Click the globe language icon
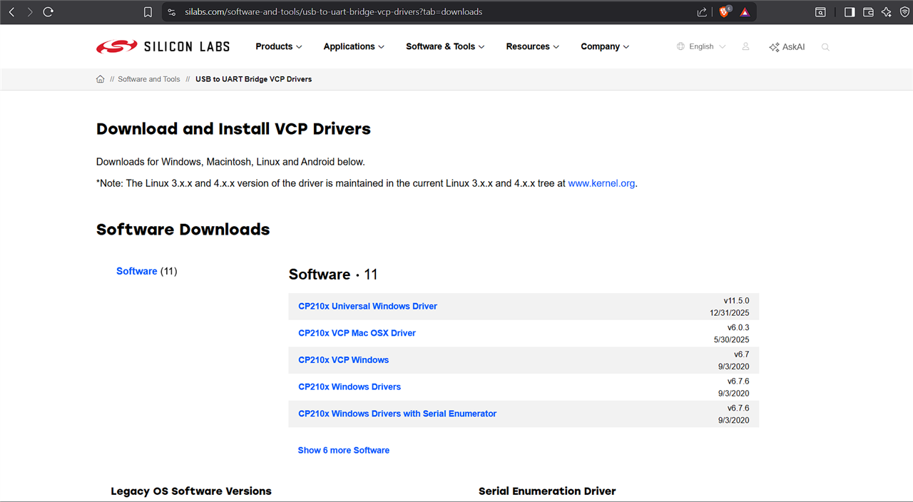The image size is (913, 502). [x=680, y=46]
